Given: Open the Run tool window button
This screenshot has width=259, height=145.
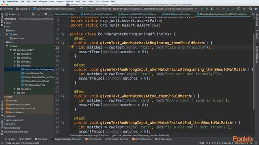Looking at the screenshot, I should pyautogui.click(x=10, y=139).
